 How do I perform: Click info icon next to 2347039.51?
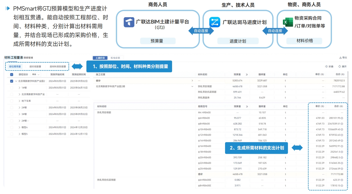pos(342,124)
